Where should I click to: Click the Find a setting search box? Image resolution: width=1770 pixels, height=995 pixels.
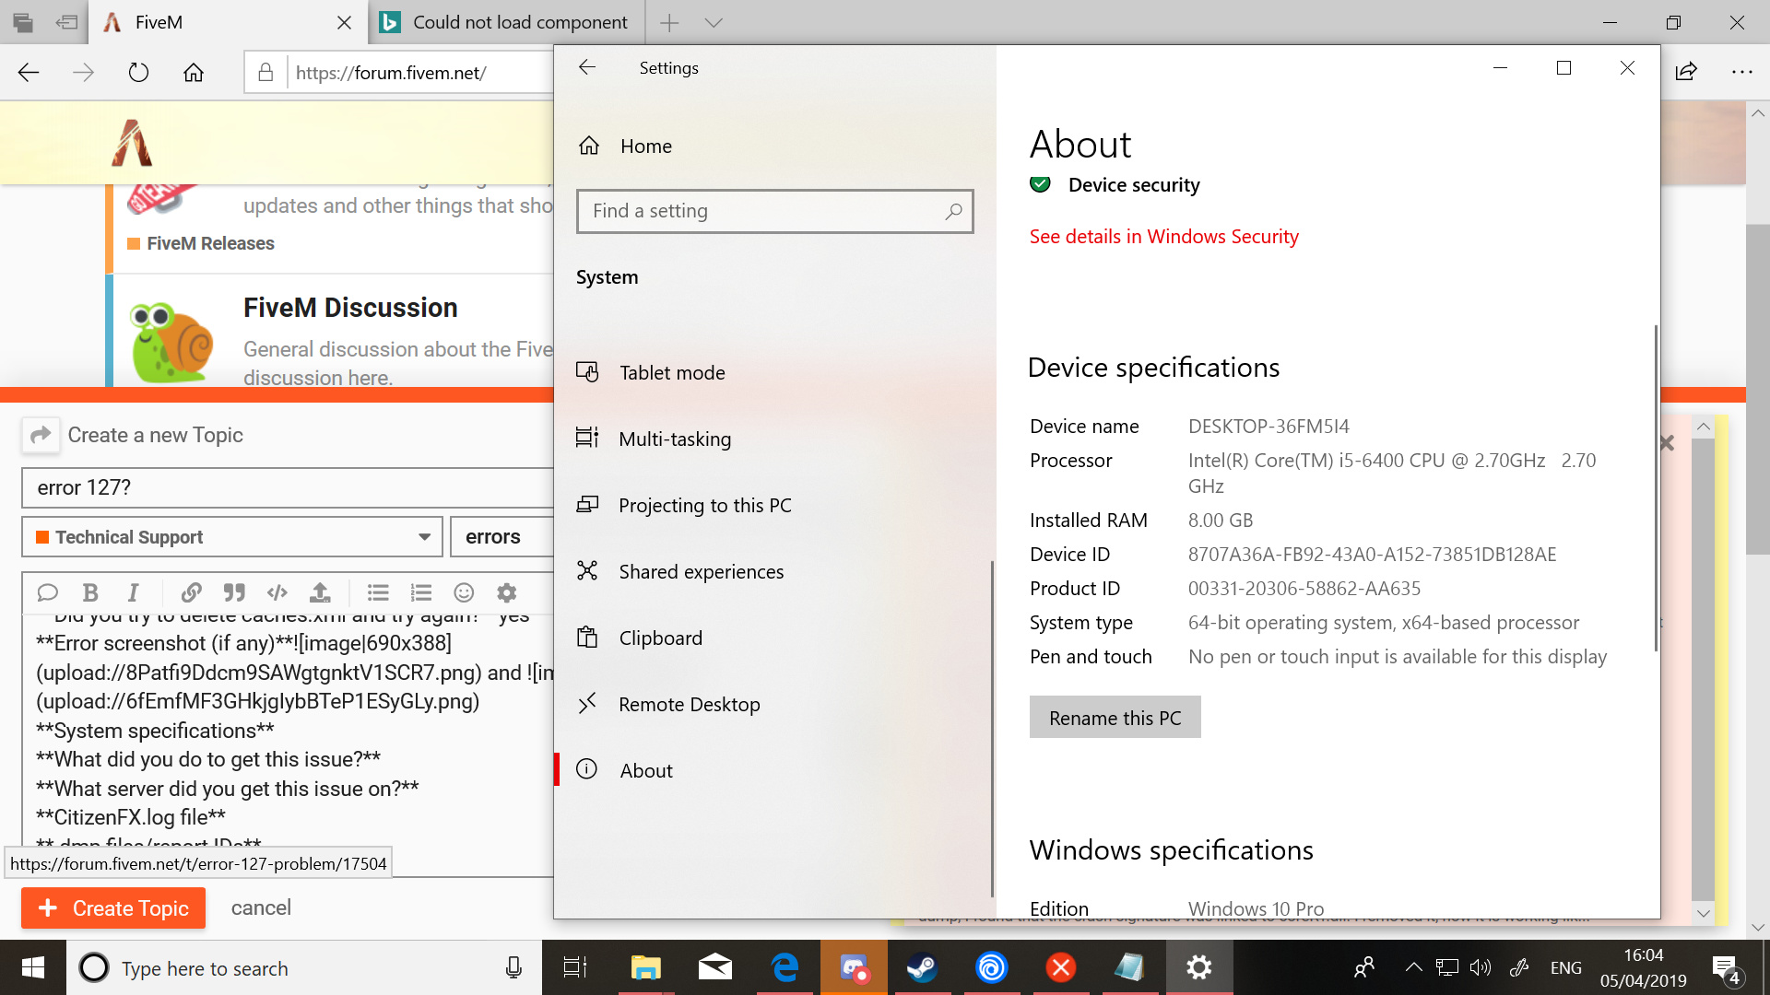click(774, 211)
